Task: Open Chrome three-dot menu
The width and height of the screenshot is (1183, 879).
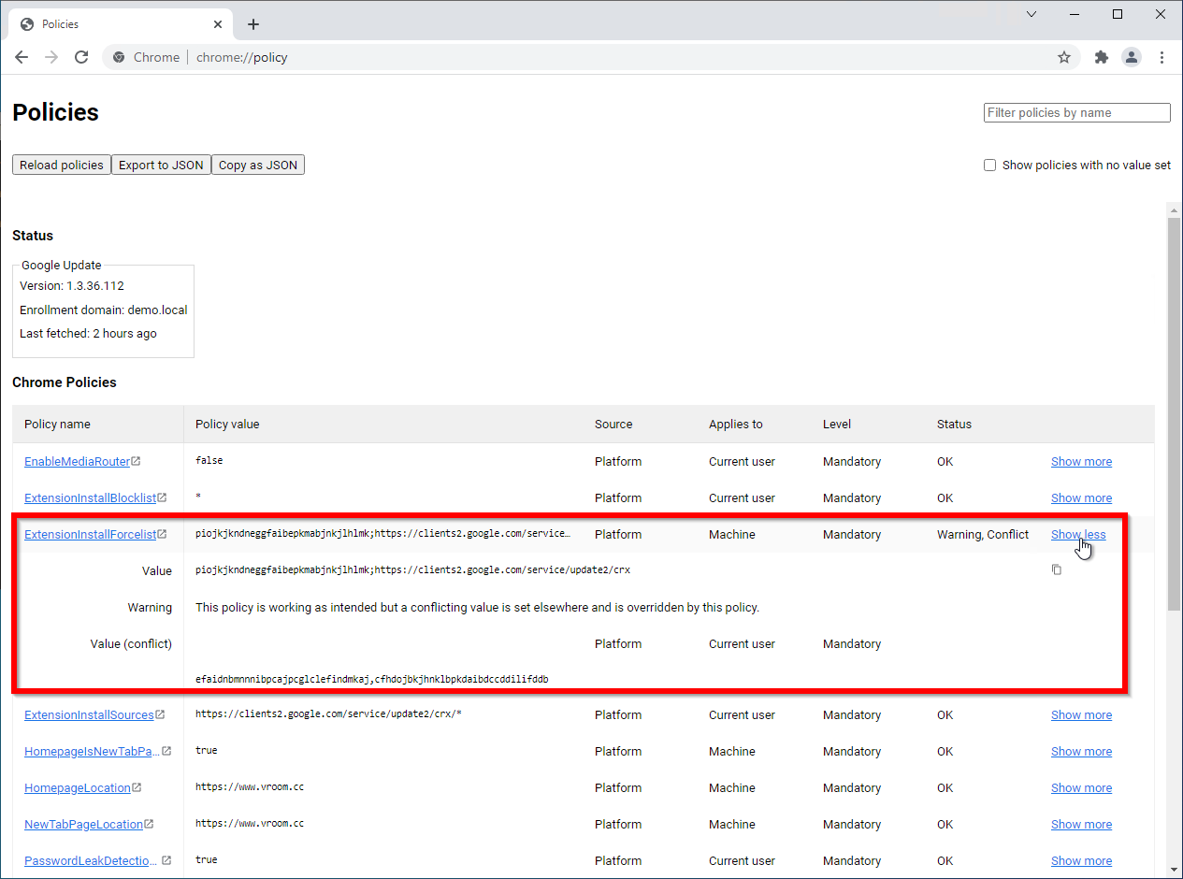Action: coord(1161,57)
